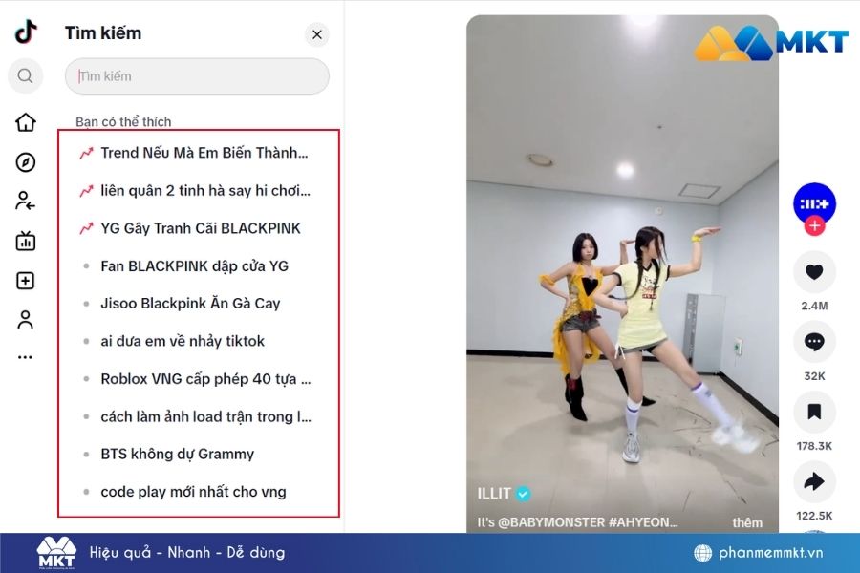Viewport: 860px width, 573px height.
Task: Click the dancing video player
Action: pyautogui.click(x=622, y=274)
